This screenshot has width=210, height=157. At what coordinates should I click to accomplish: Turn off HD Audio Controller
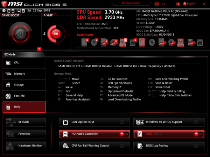[x=94, y=134]
